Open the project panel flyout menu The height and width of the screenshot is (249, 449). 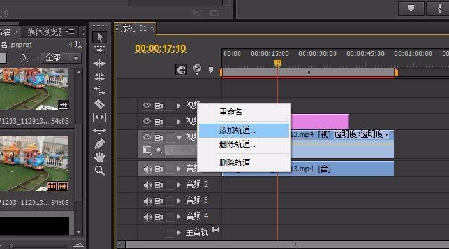[70, 31]
